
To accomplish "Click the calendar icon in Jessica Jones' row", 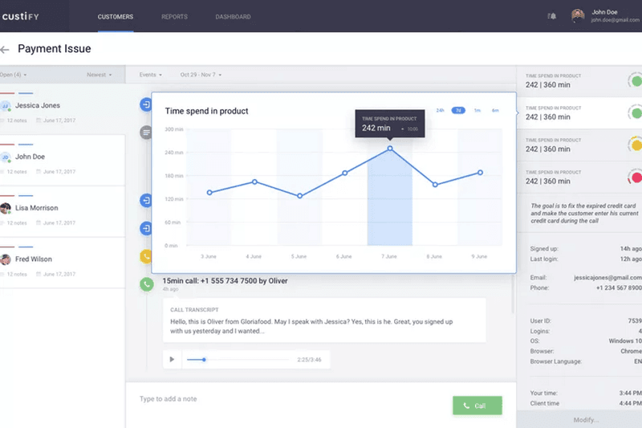I will pyautogui.click(x=39, y=120).
